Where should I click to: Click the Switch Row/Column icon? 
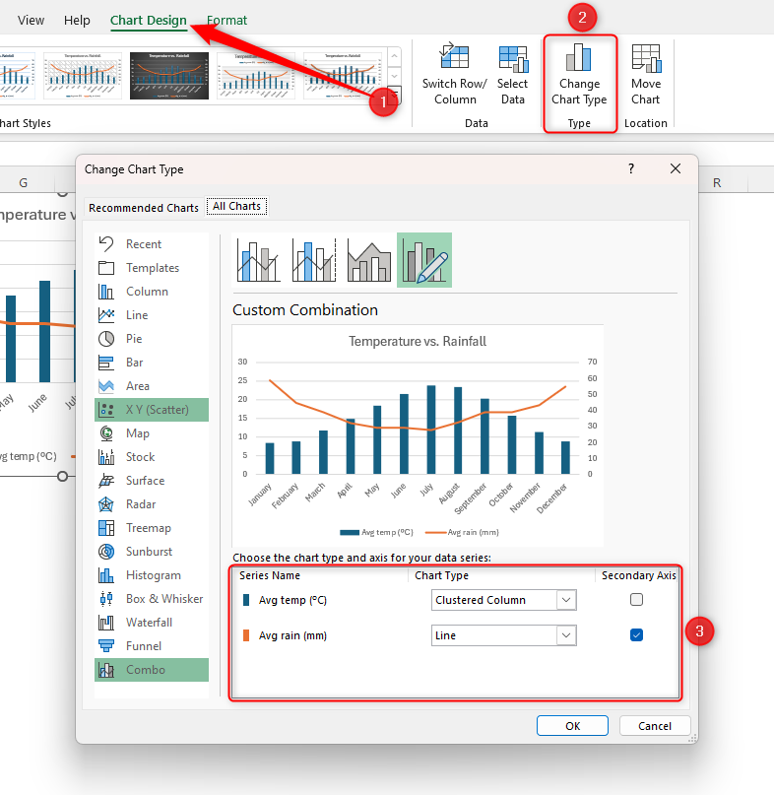pos(455,56)
